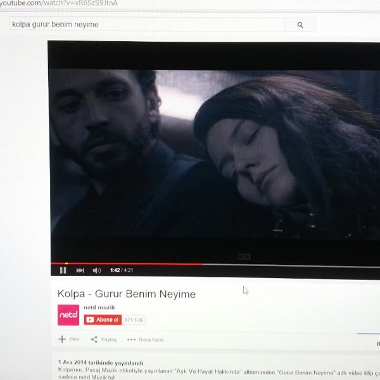380x380 pixels.
Task: Click the elapsed time 1:42 display
Action: 115,270
